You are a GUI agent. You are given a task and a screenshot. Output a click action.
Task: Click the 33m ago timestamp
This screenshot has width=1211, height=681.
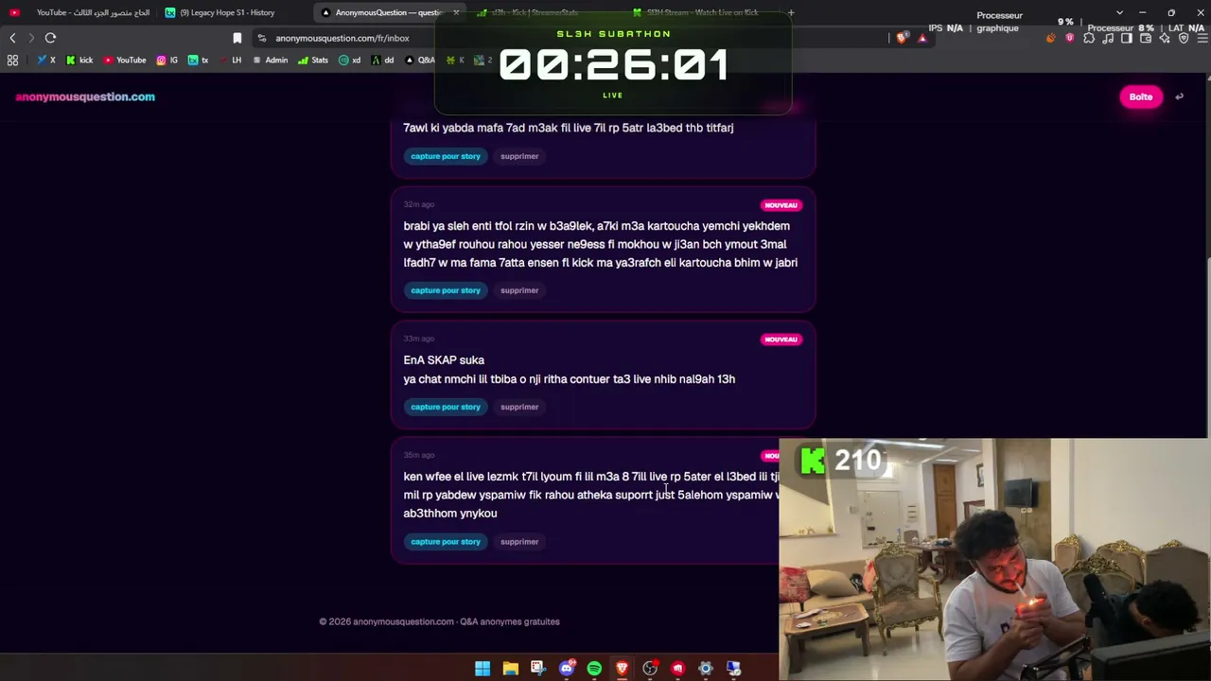point(419,339)
